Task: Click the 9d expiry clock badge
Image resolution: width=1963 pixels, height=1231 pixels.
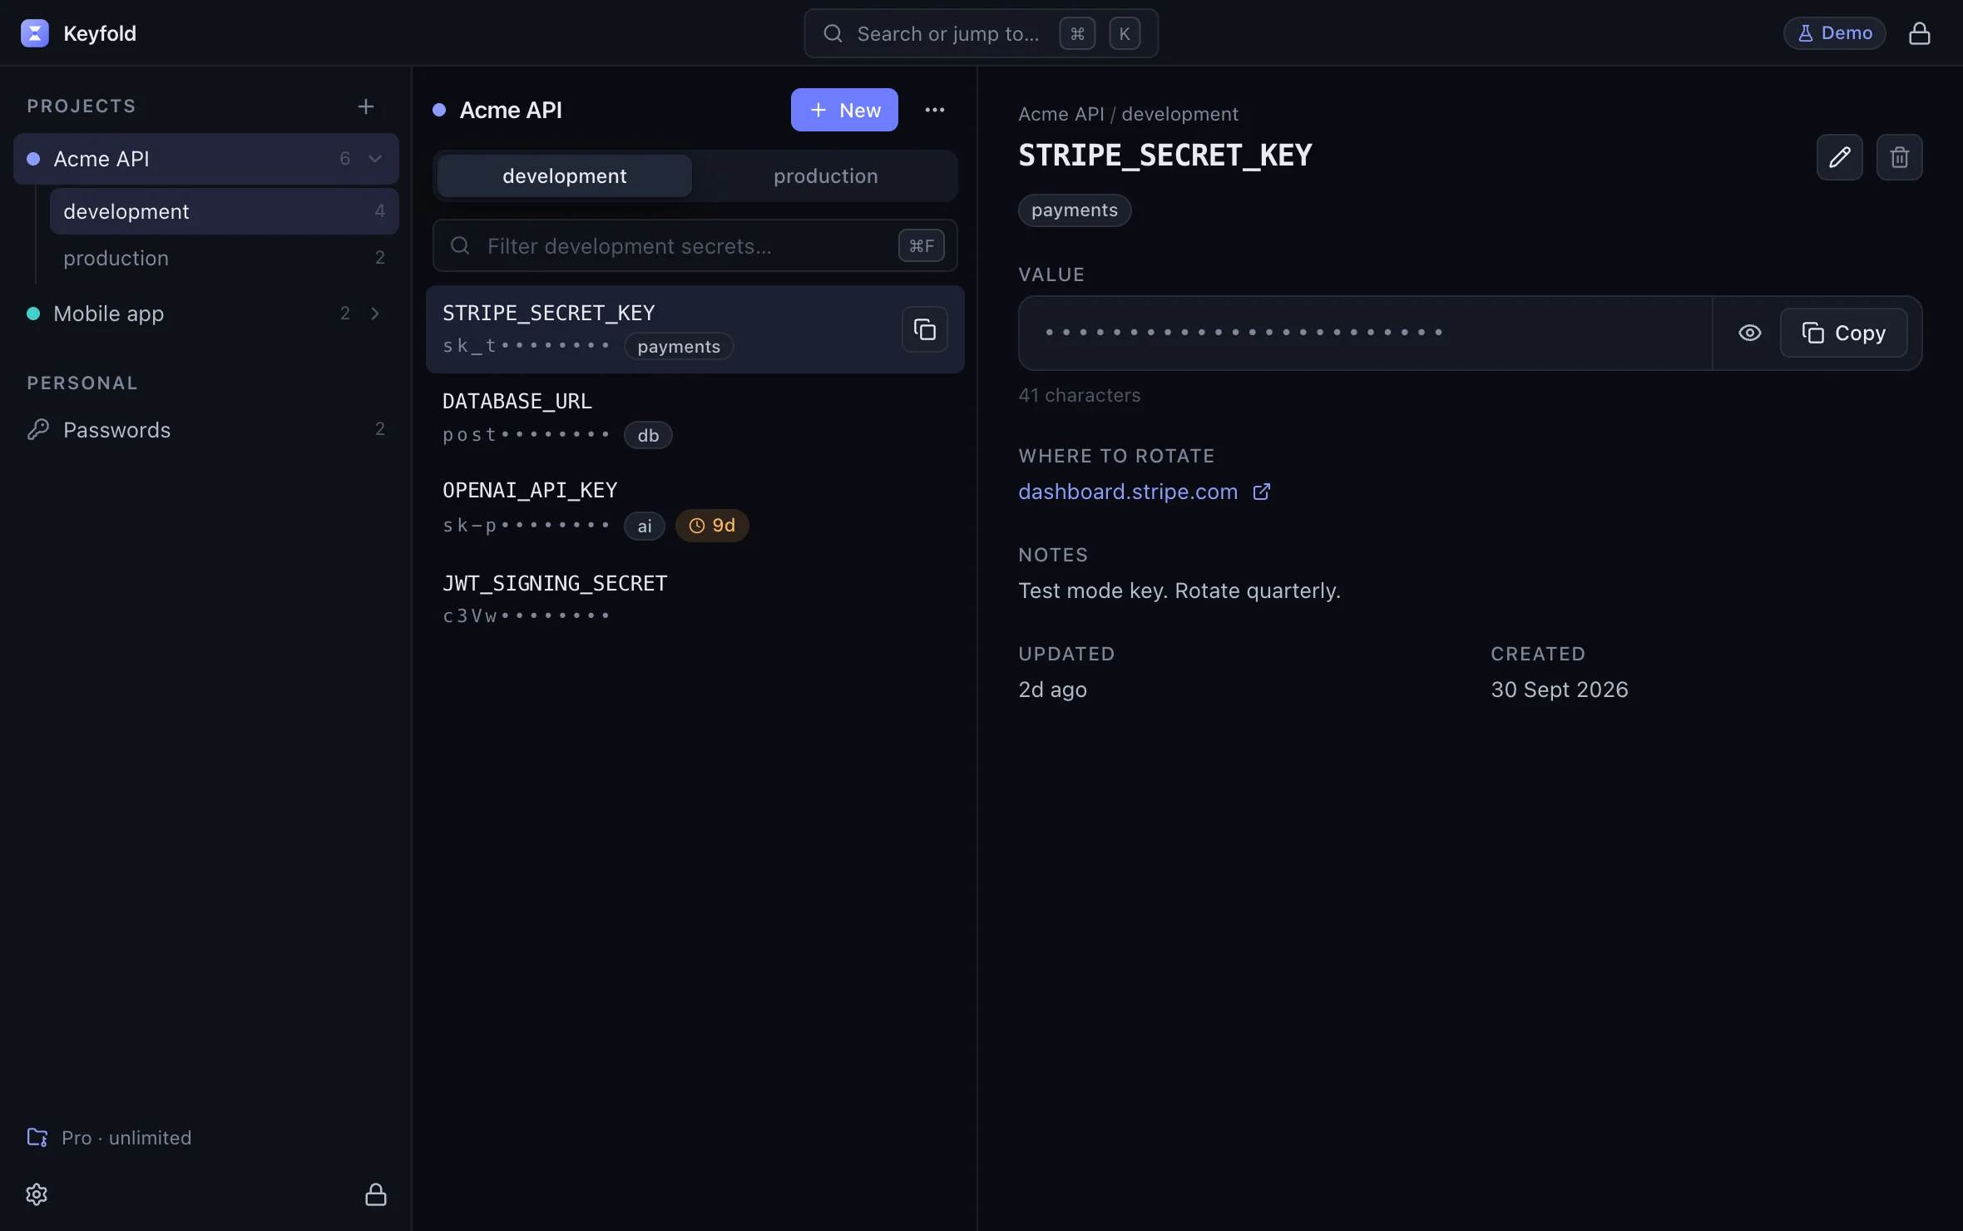Action: click(712, 526)
